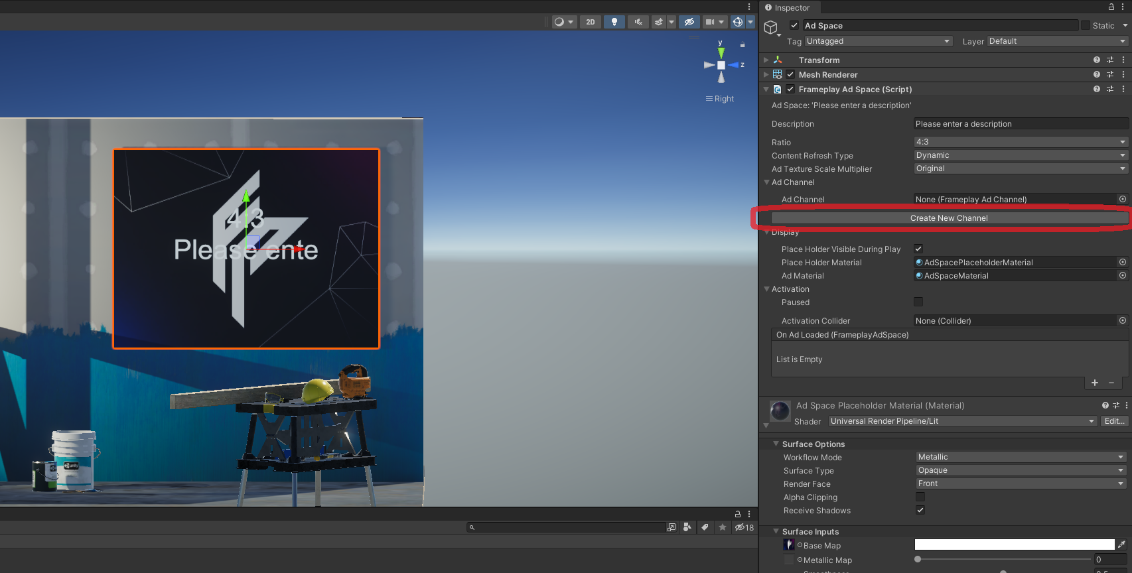Image resolution: width=1132 pixels, height=573 pixels.
Task: Open Frameplay Ad Space presets icon
Action: (1110, 89)
